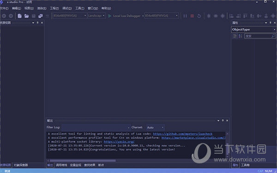277x173 pixels.
Task: Toggle categorized view in properties panel
Action: [x=235, y=36]
